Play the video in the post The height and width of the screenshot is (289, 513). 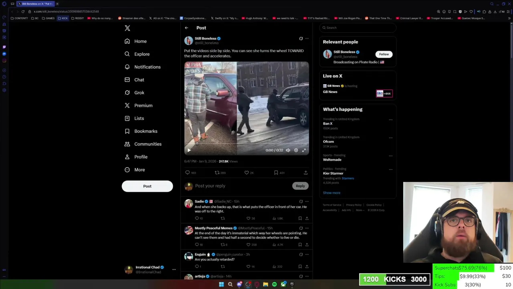click(x=189, y=150)
